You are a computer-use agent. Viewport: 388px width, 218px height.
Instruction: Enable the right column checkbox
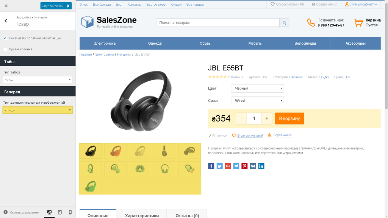click(x=5, y=49)
